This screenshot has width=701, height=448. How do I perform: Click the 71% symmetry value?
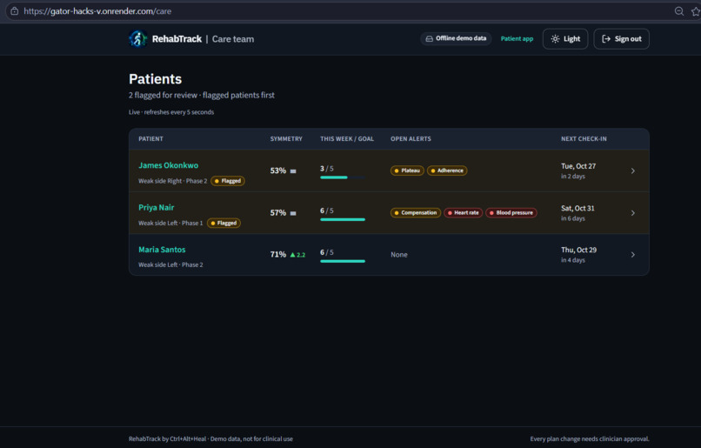278,254
